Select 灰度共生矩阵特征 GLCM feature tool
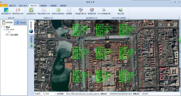Screen dimensions: 181x96 pos(58,11)
